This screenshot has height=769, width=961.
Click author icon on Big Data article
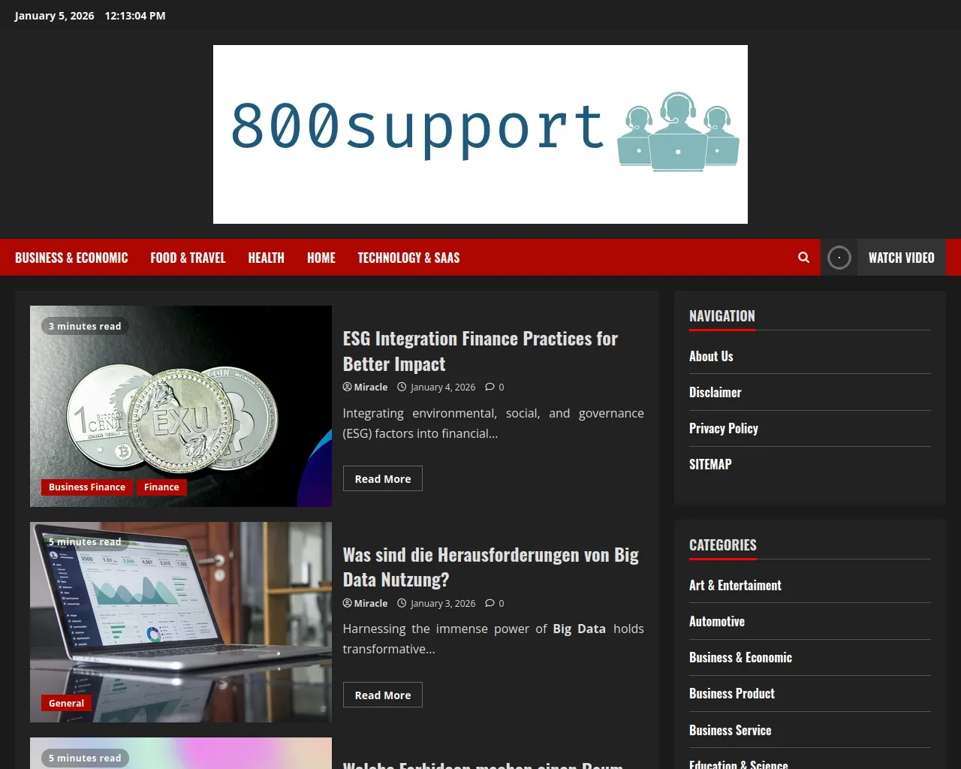[x=347, y=603]
